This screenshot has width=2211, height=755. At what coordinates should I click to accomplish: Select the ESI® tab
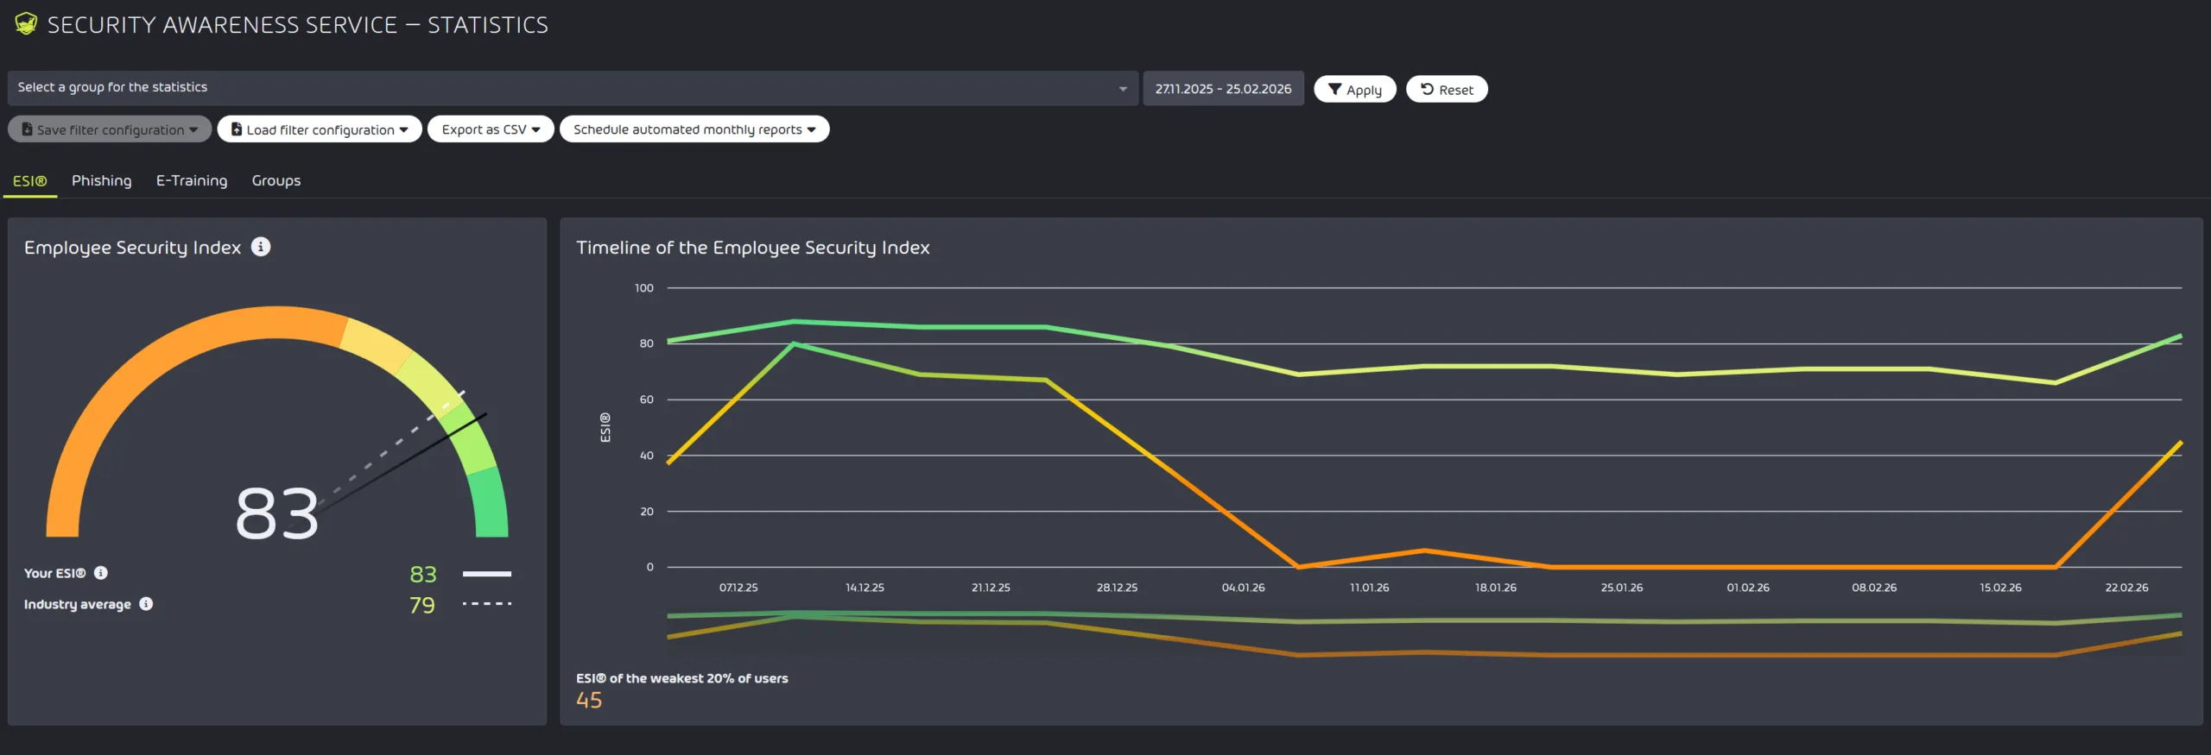tap(30, 180)
